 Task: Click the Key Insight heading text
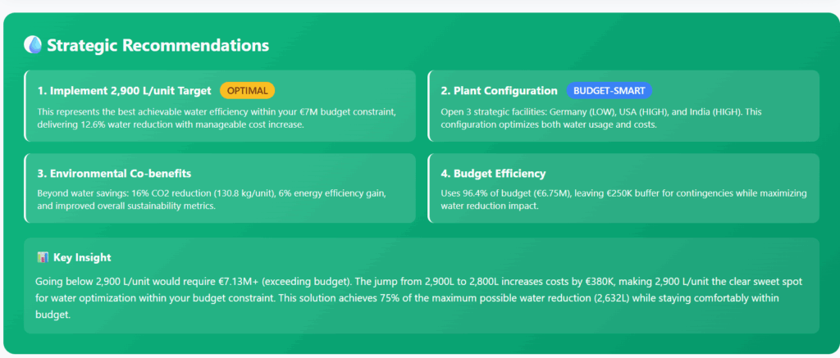point(82,257)
